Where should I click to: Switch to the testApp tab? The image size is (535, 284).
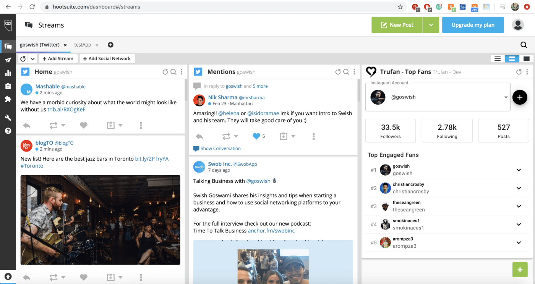pyautogui.click(x=82, y=45)
